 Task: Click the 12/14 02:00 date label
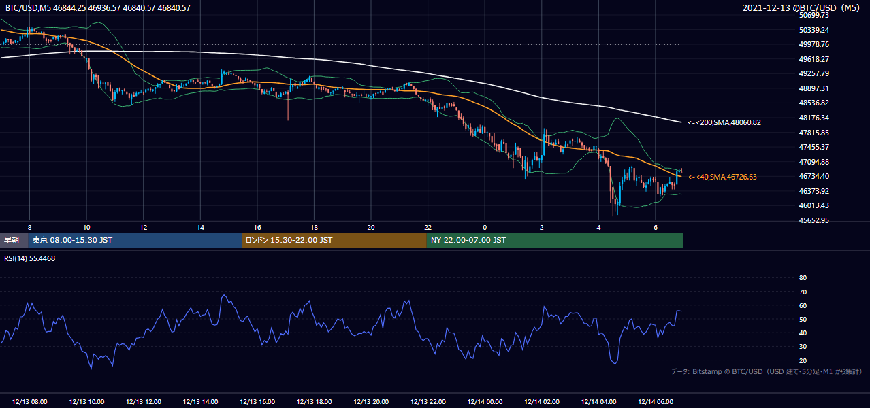coord(541,402)
